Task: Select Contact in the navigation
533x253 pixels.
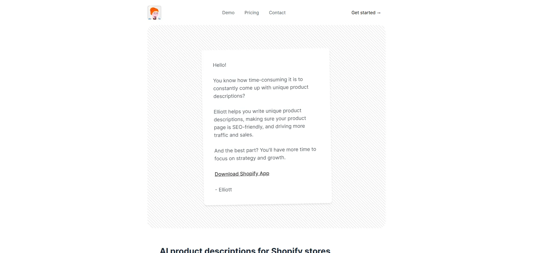Action: pos(277,13)
